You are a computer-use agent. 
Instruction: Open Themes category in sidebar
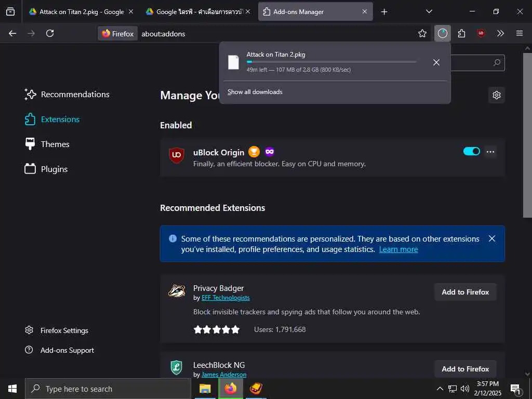pyautogui.click(x=47, y=144)
